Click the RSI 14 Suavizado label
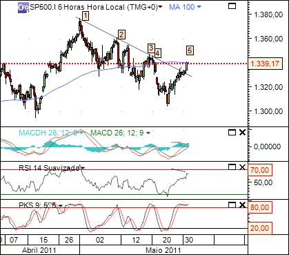This screenshot has height=255, width=289. [x=49, y=168]
